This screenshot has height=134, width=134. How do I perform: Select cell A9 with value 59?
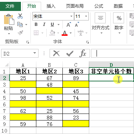(23, 124)
